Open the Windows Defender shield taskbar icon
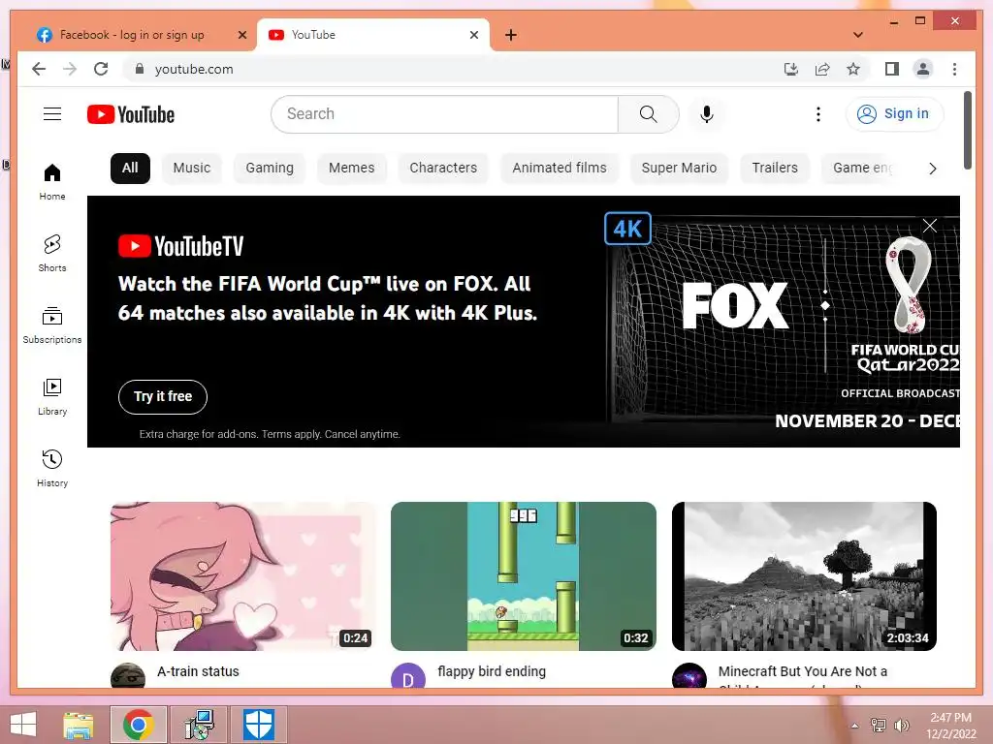 (x=258, y=725)
